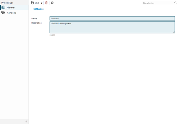Switch to the Contracts tab label
Screen dimensions: 178x124
click(x=12, y=13)
